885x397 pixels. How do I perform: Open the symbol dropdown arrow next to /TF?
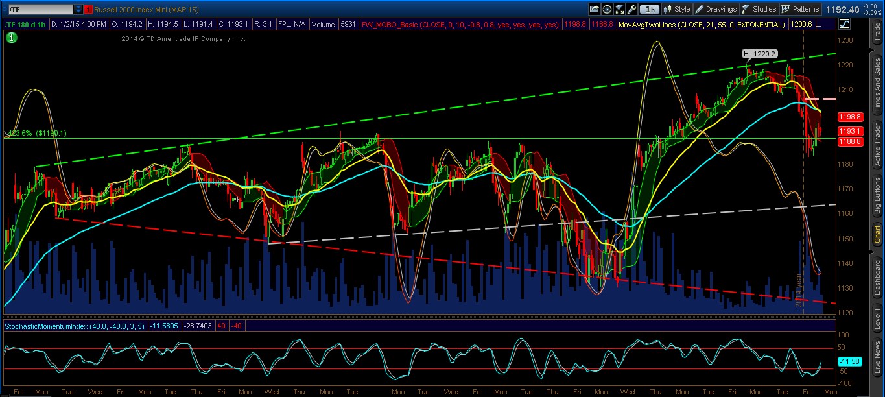78,10
